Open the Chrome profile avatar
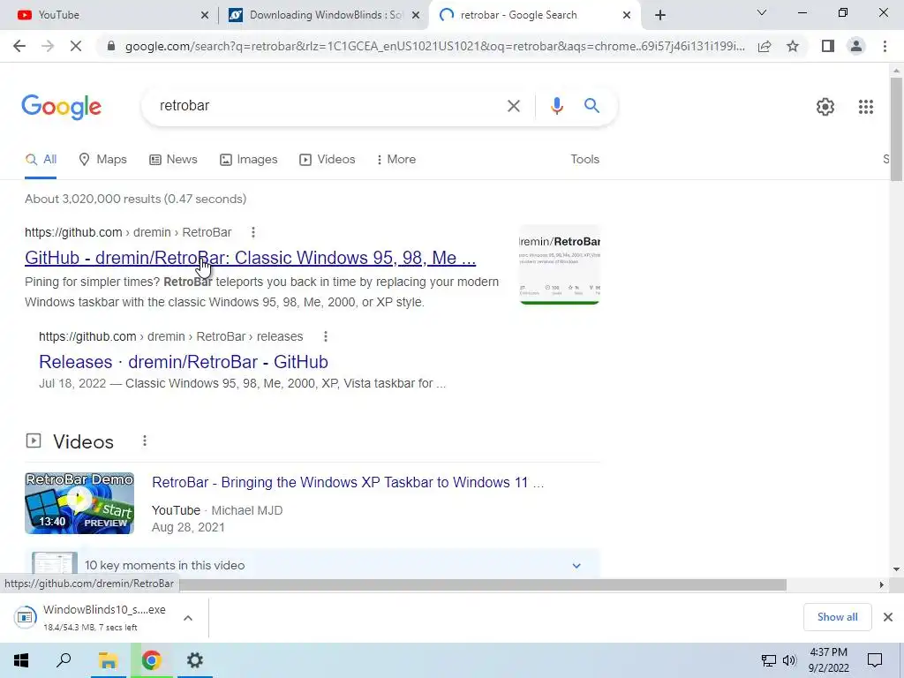904x678 pixels. pyautogui.click(x=856, y=46)
